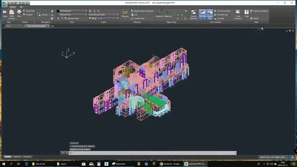Viewport: 297px width, 167px height.
Task: Restore the drawing viewport window
Action: pos(290,31)
